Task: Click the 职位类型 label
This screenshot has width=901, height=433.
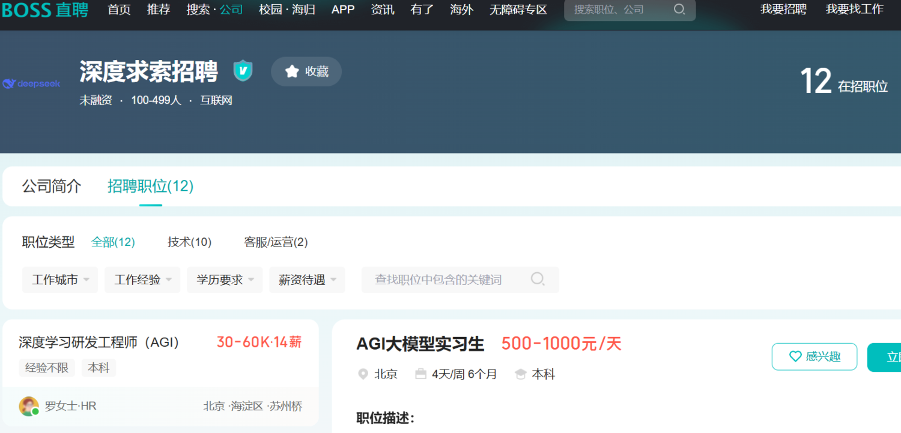Action: tap(49, 242)
